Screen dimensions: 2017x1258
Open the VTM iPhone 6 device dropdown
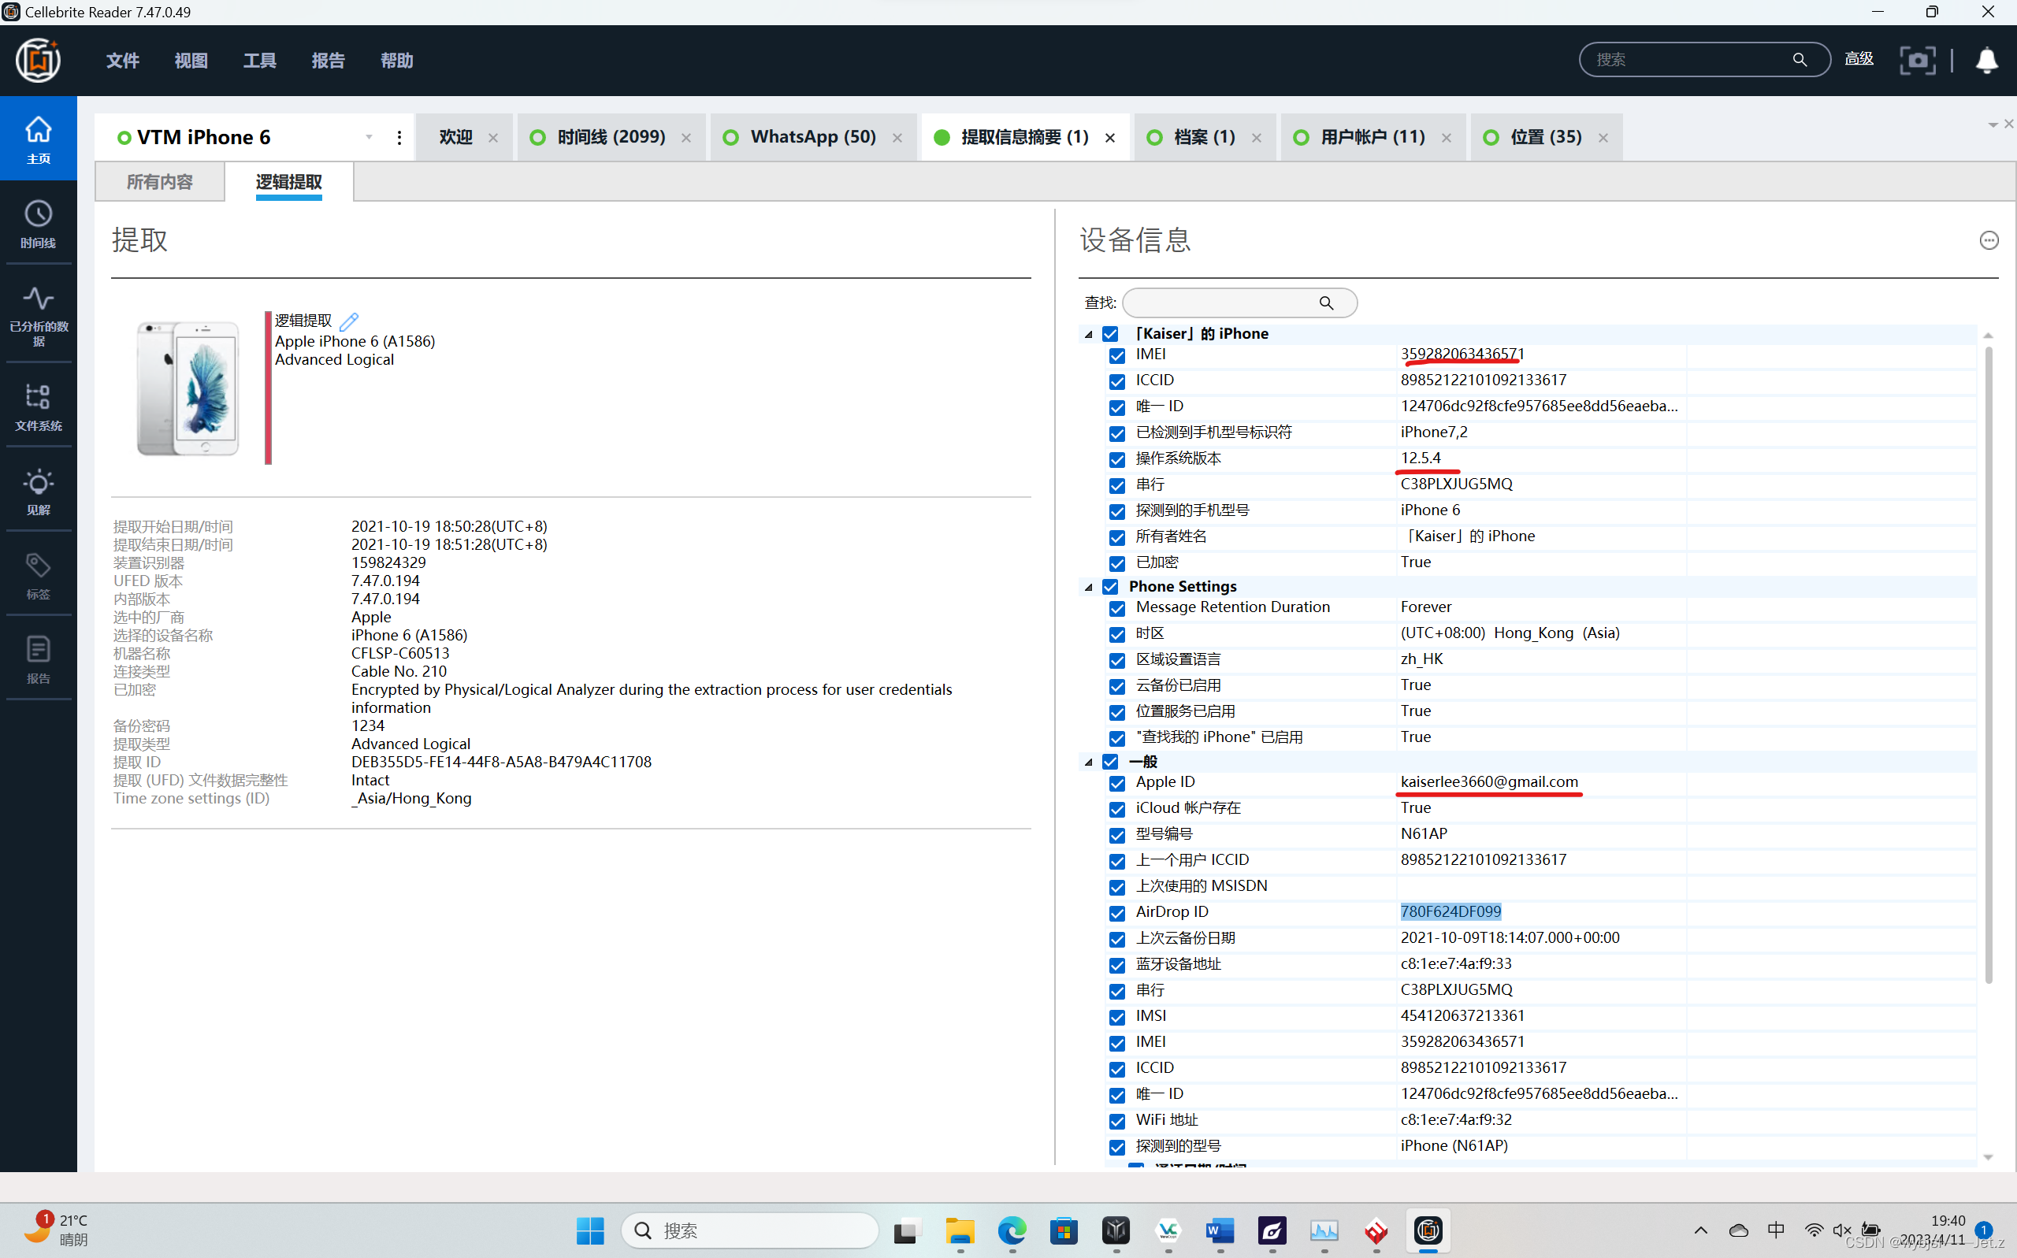point(369,137)
